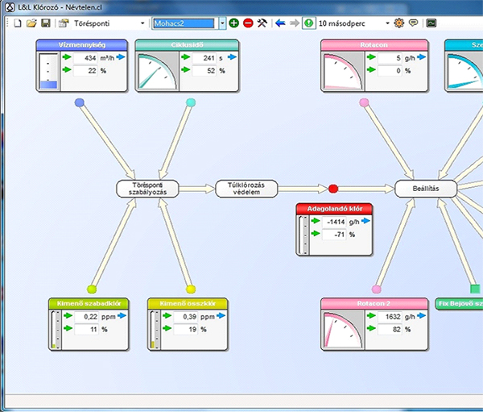Click the red minus remove button
Viewport: 483px width, 412px height.
pos(248,23)
